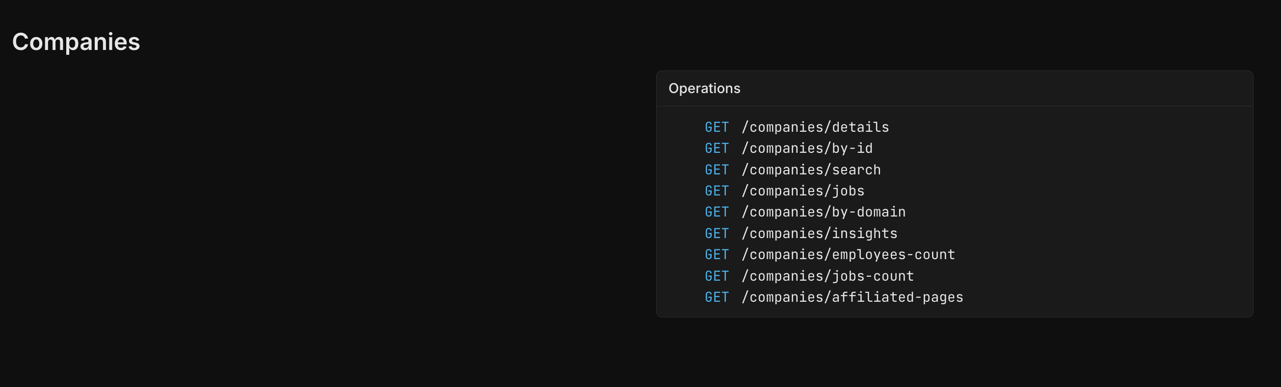
Task: Open the /companies/affiliated-pages endpoint link
Action: 852,297
